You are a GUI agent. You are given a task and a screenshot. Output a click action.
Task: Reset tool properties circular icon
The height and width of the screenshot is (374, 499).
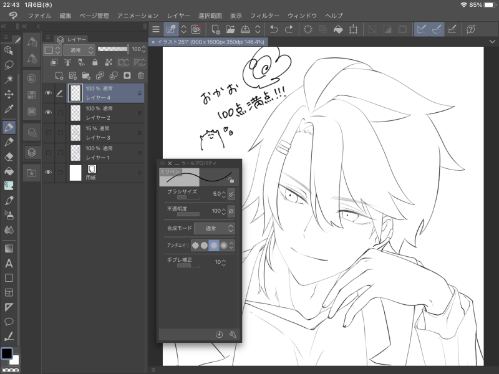pyautogui.click(x=219, y=334)
